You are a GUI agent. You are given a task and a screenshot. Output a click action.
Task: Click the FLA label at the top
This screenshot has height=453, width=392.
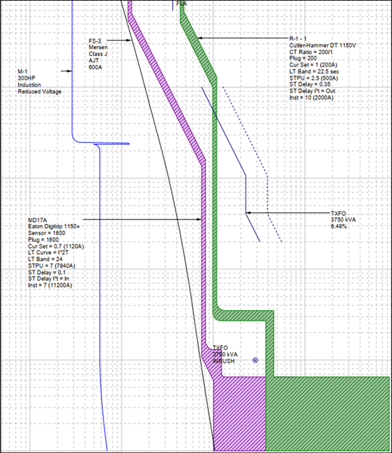point(182,3)
